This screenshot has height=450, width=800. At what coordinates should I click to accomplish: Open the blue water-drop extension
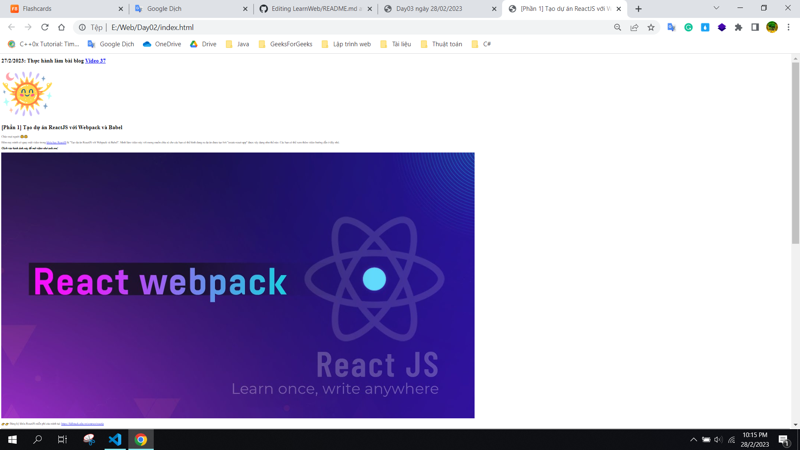[x=705, y=27]
